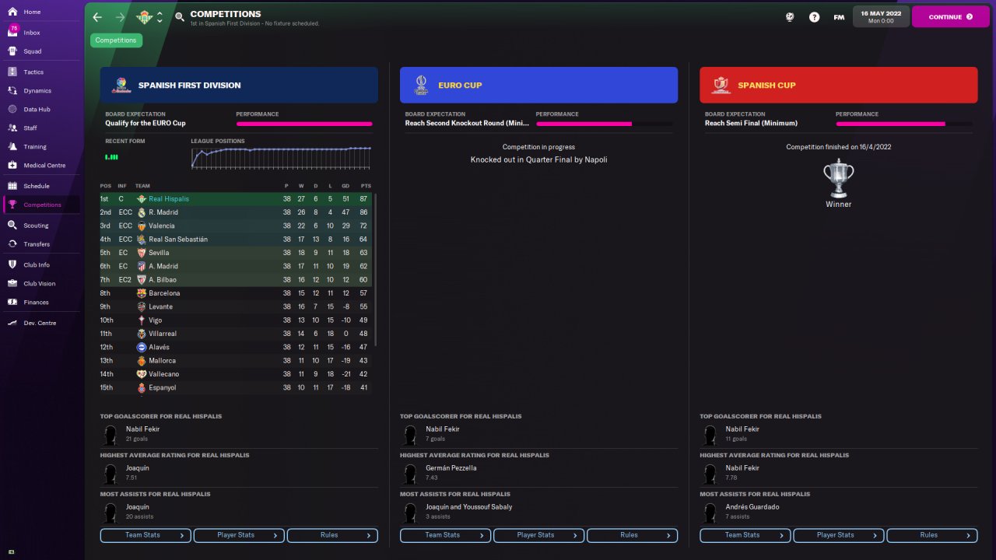Viewport: 996px width, 560px height.
Task: Open the Real Hispalis team link
Action: pos(169,199)
